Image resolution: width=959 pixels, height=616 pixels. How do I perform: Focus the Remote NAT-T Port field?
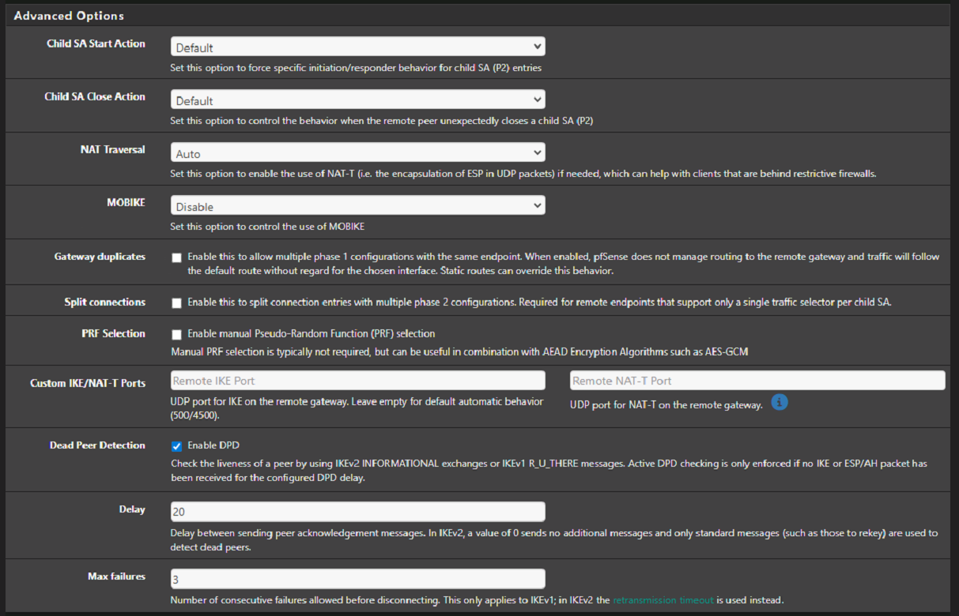pyautogui.click(x=757, y=381)
